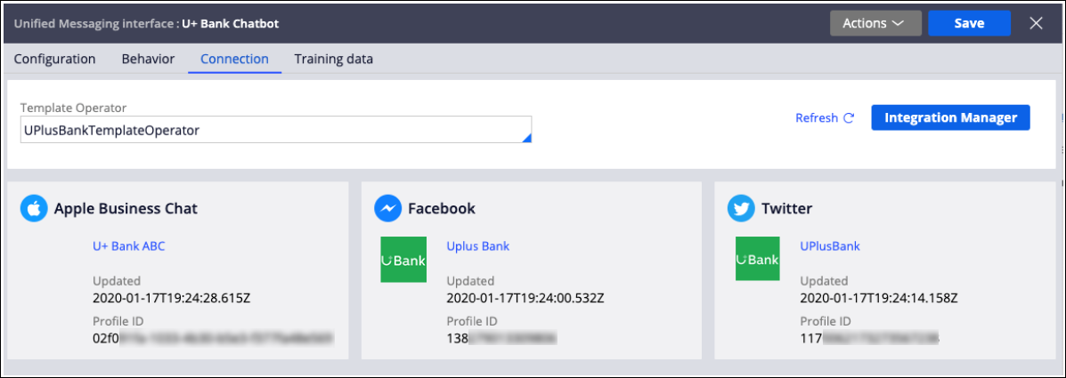Open the Behavior tab
Screen dimensions: 1066x378
tap(148, 60)
